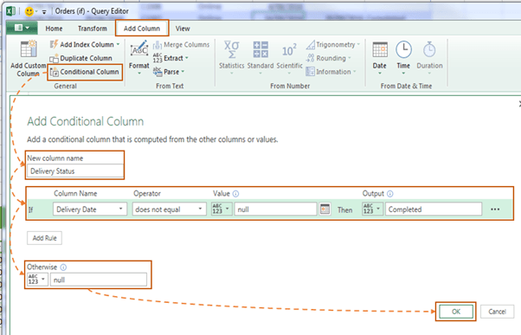This screenshot has width=521, height=335.
Task: Open the Trigonometry menu
Action: point(333,44)
